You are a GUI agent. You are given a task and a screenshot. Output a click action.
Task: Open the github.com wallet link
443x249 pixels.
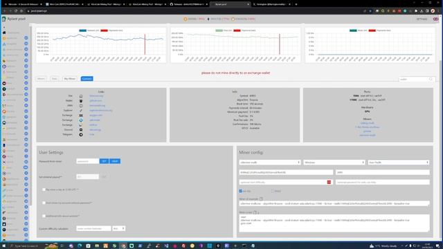96,101
